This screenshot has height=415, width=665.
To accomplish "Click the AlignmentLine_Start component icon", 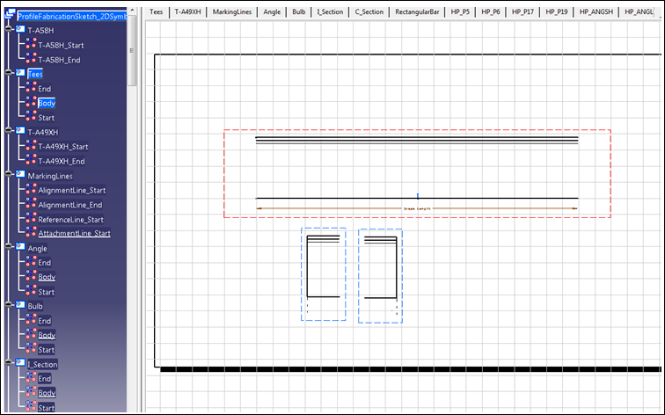I will click(31, 190).
